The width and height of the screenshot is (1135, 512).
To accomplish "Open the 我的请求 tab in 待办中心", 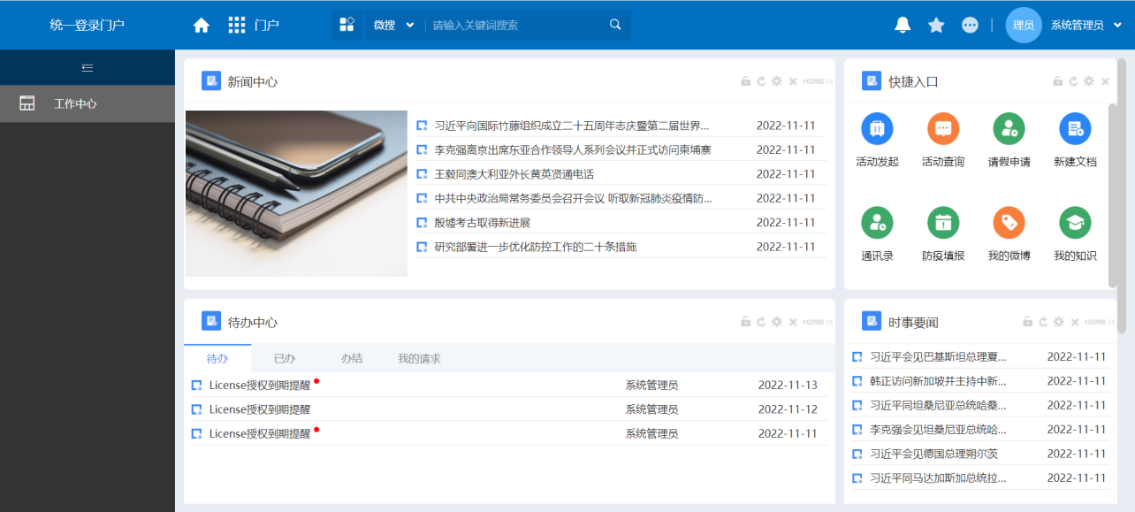I will (419, 358).
